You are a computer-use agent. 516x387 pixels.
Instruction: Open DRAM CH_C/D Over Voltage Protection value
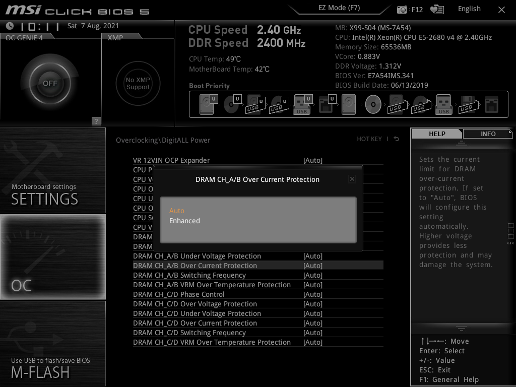312,304
